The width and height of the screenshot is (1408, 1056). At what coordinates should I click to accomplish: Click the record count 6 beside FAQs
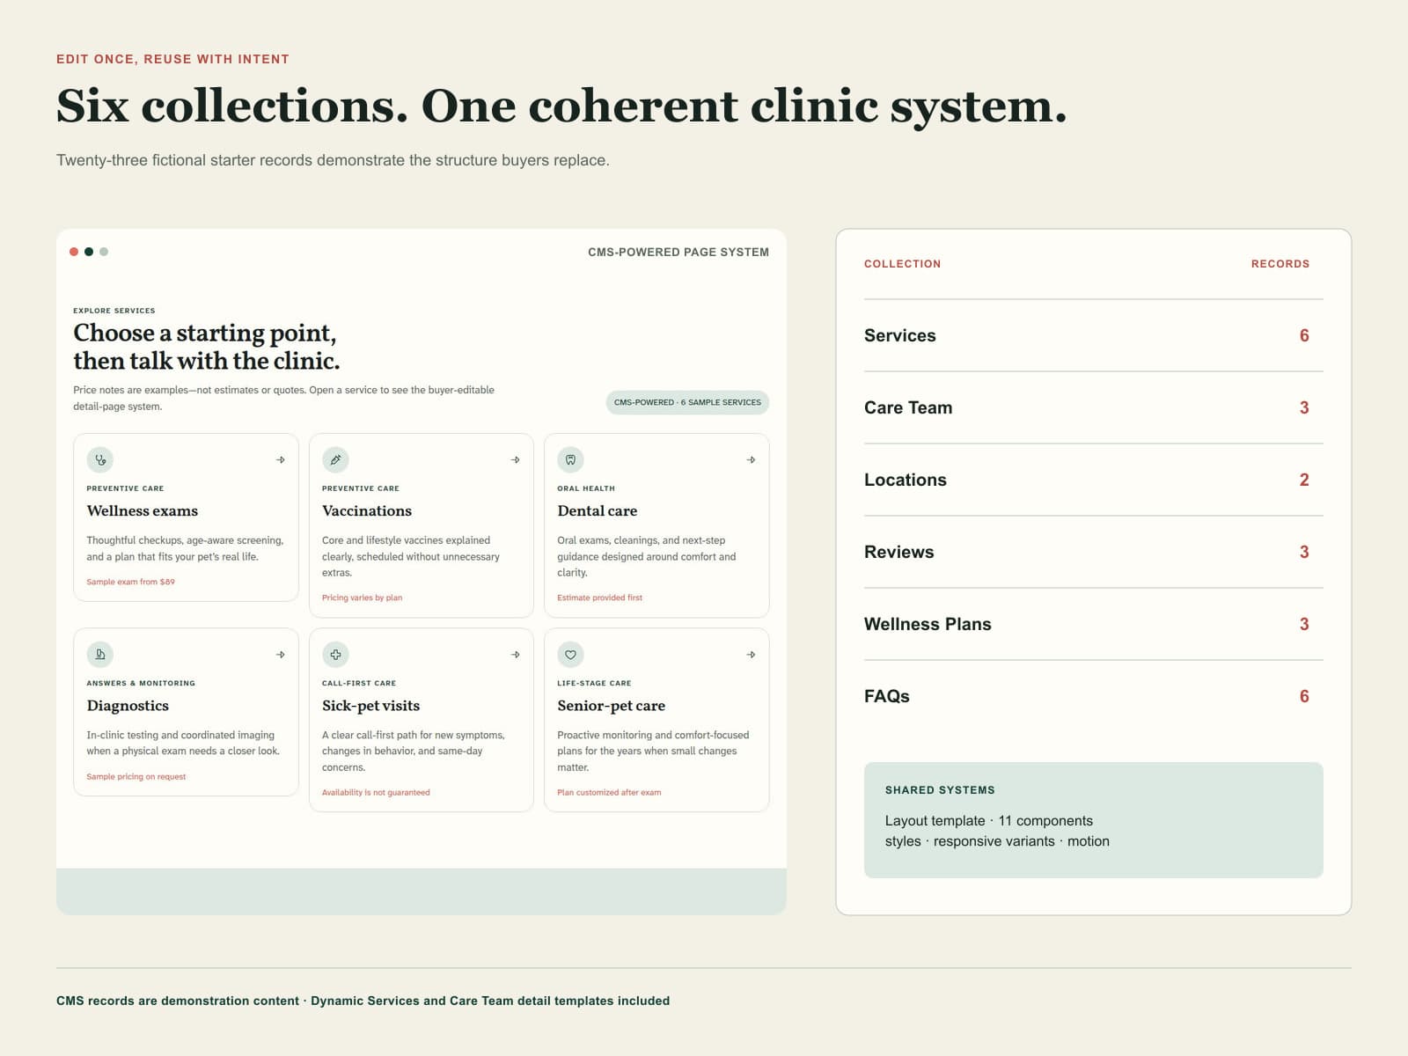(x=1304, y=696)
